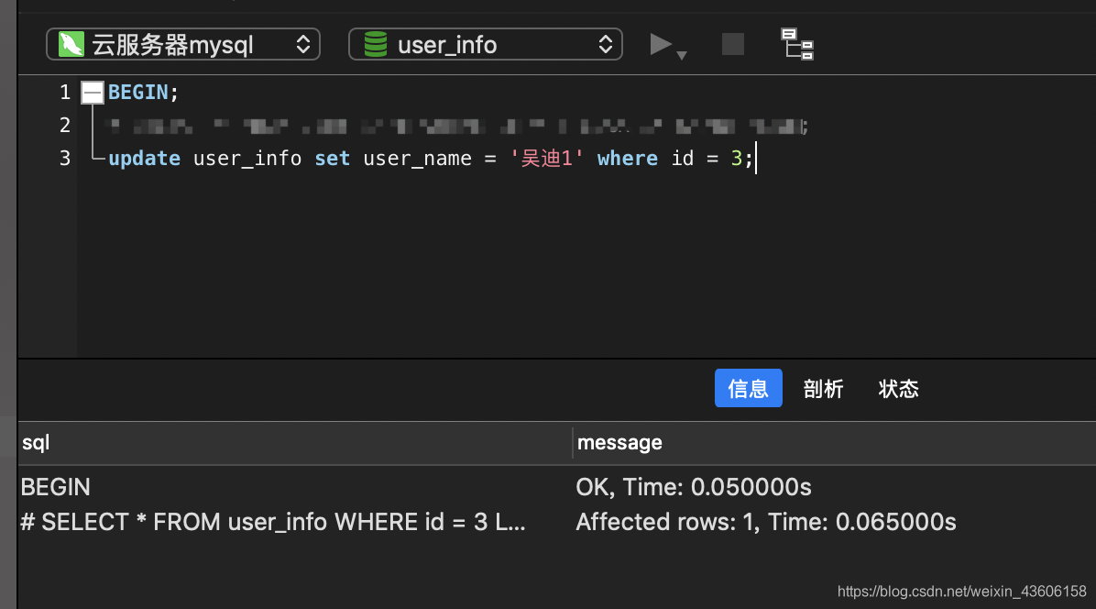Switch to the 状态 tab
Screen dimensions: 1096x609
898,388
